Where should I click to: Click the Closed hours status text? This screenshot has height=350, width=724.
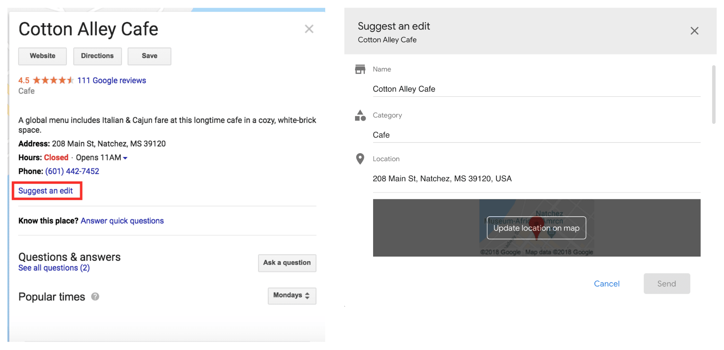[x=56, y=158]
